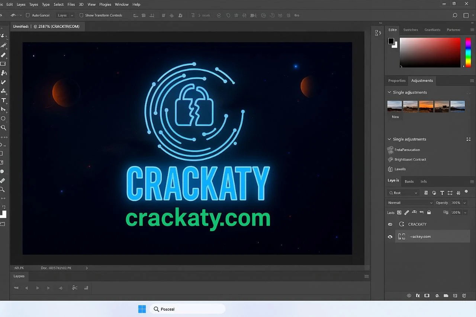
Task: Open the Layers panel hamburger menu
Action: (472, 181)
